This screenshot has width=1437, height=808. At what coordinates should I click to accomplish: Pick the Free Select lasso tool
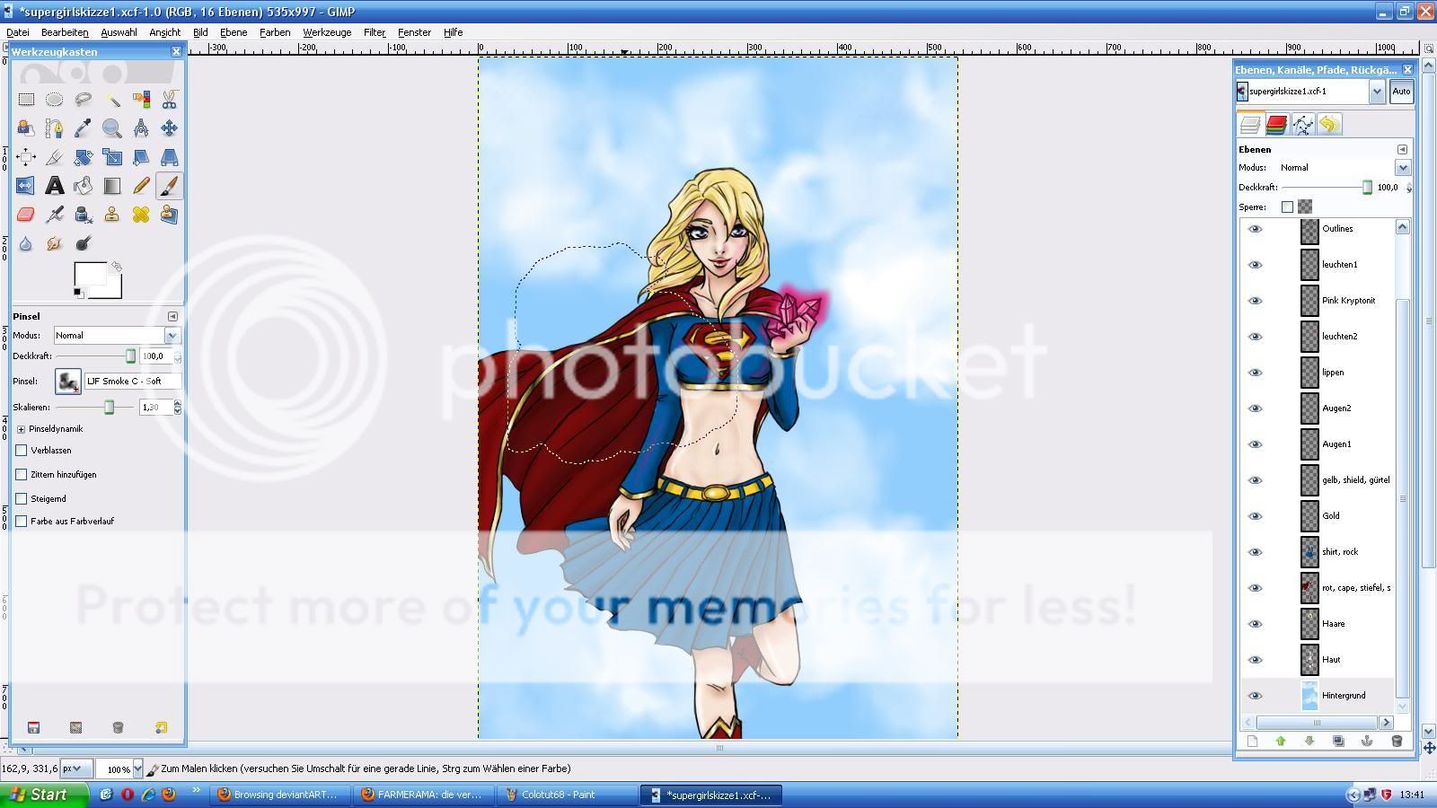click(83, 100)
